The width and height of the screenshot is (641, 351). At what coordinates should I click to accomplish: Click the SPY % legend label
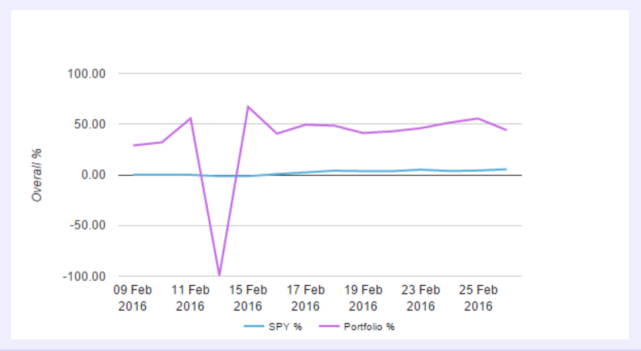285,327
